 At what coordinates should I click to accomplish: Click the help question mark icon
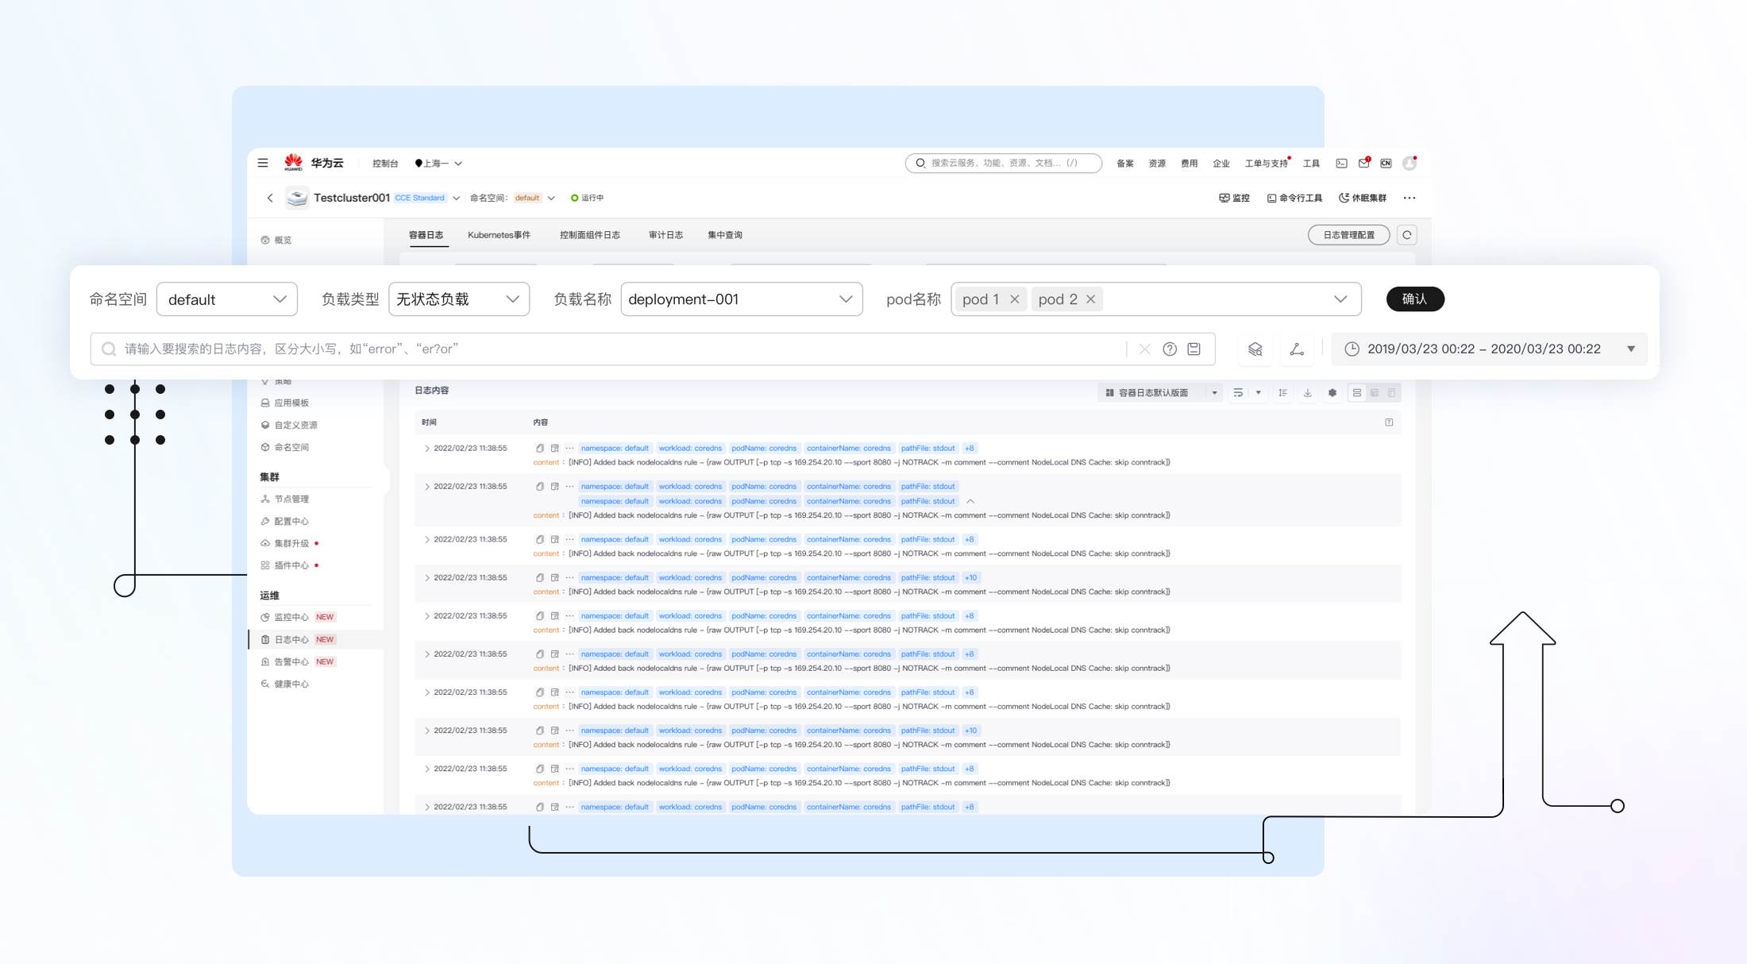[x=1170, y=349]
